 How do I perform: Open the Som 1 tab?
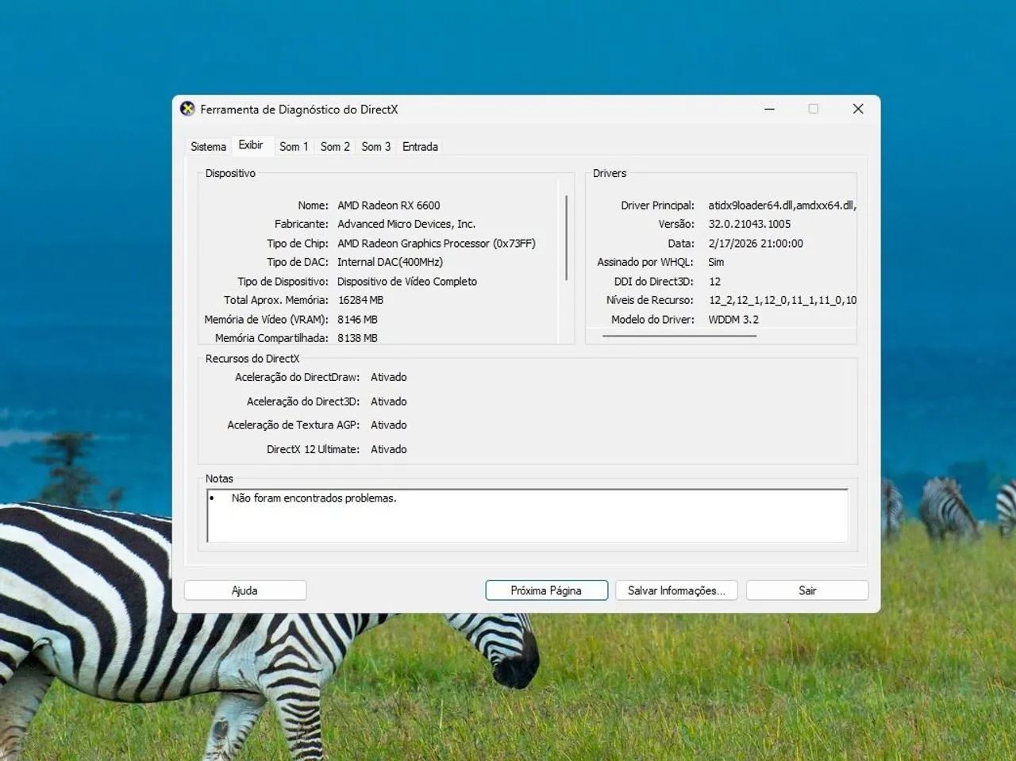pos(294,147)
